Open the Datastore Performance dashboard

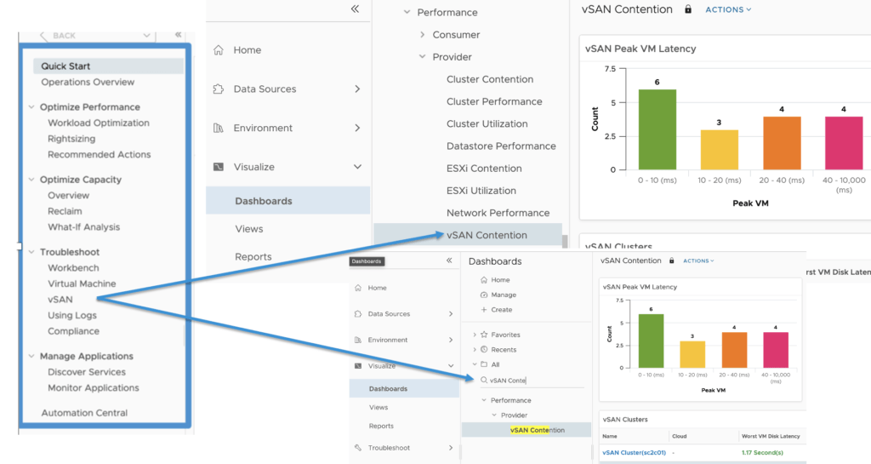point(501,146)
